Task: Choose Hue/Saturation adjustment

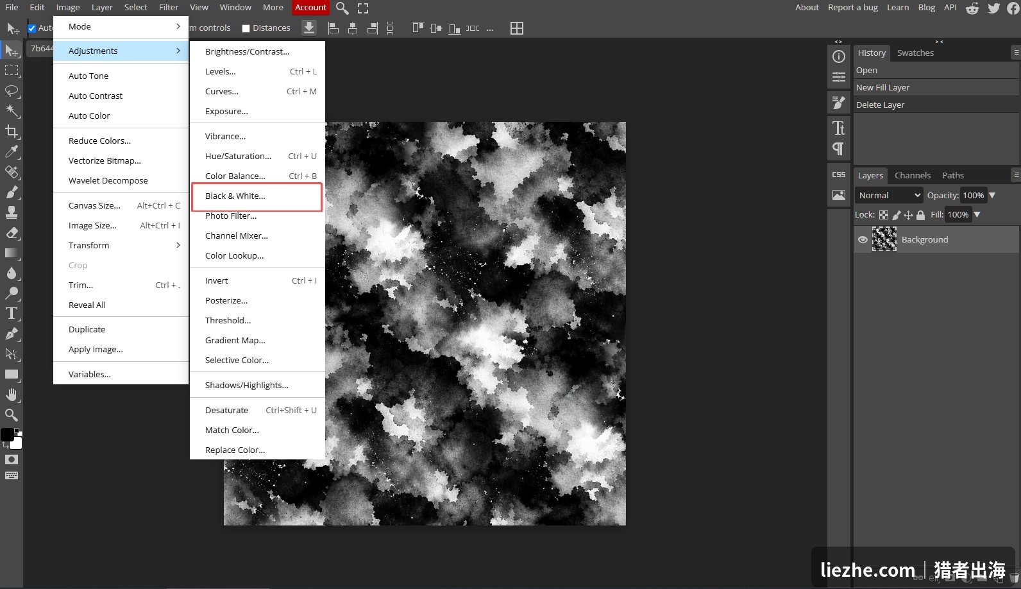Action: click(x=257, y=156)
